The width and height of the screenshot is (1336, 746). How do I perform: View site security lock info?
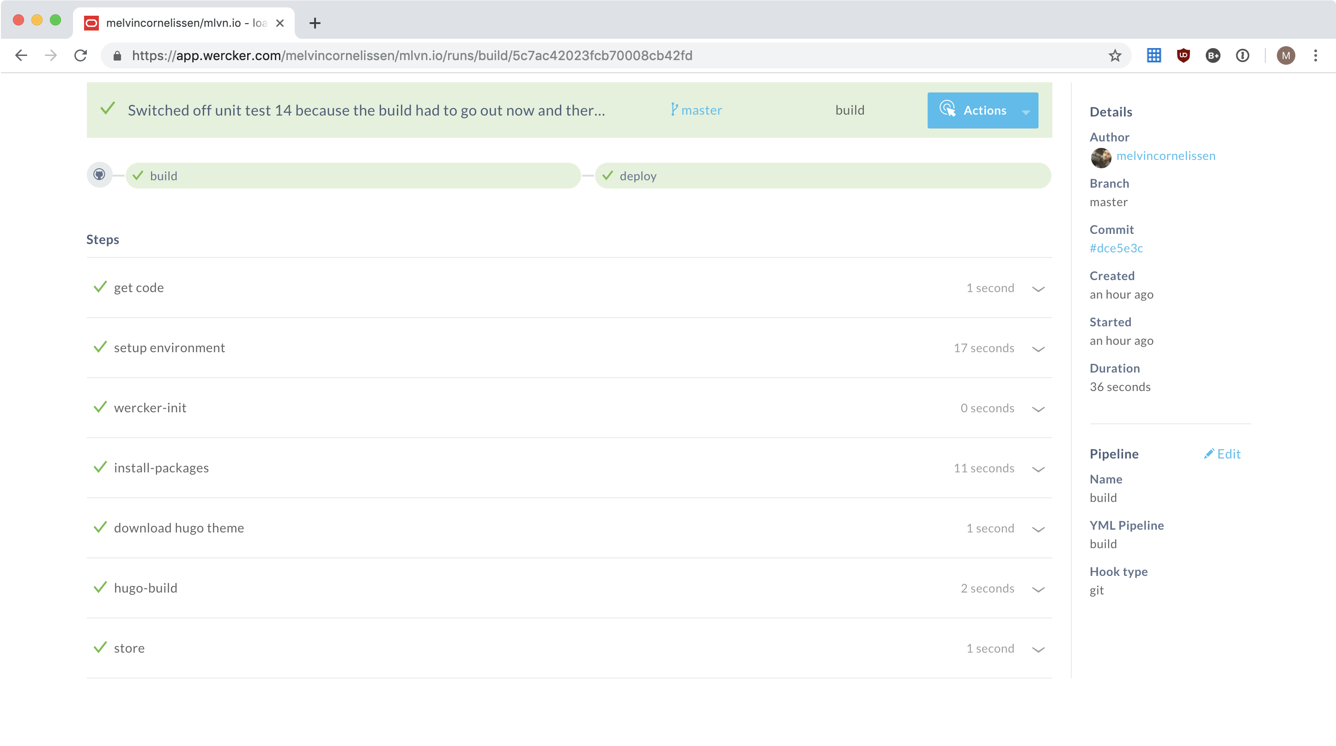coord(117,55)
